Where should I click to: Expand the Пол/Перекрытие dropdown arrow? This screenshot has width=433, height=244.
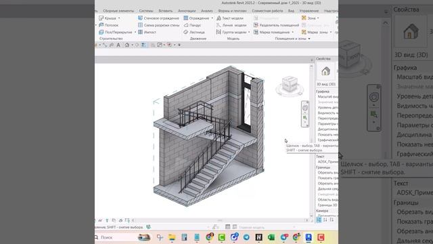[135, 32]
